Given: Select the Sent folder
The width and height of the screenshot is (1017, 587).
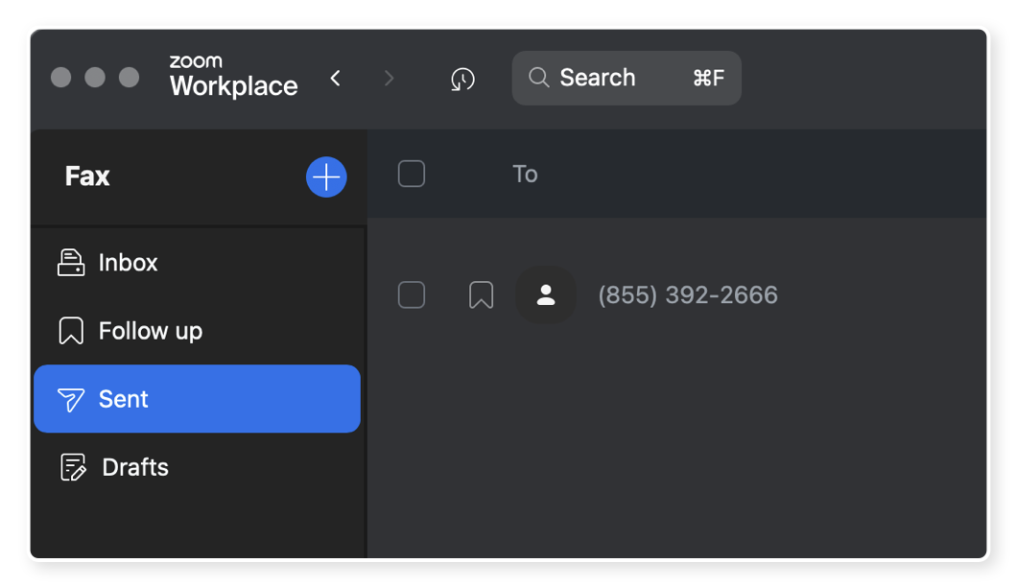Looking at the screenshot, I should [198, 399].
